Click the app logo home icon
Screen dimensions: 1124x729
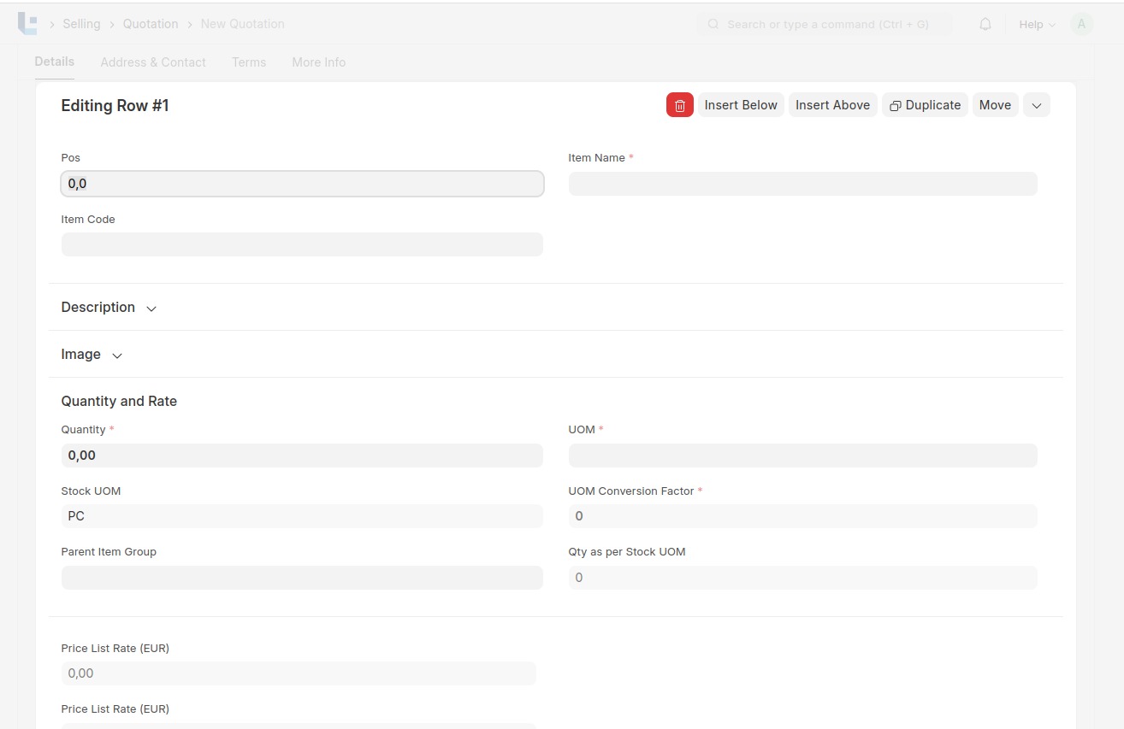[27, 24]
